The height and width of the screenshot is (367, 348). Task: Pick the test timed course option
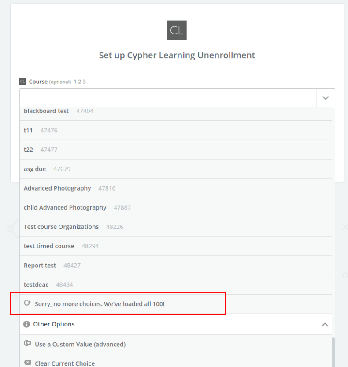point(176,246)
